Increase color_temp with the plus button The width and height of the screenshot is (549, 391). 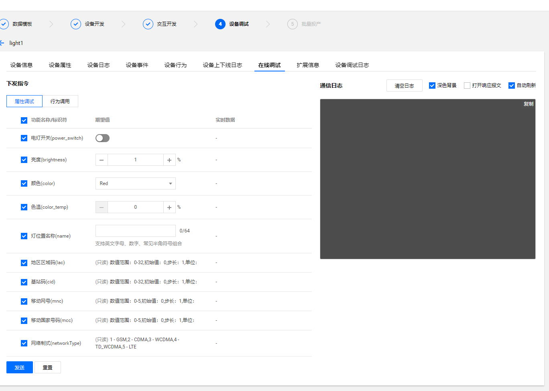[x=169, y=207]
